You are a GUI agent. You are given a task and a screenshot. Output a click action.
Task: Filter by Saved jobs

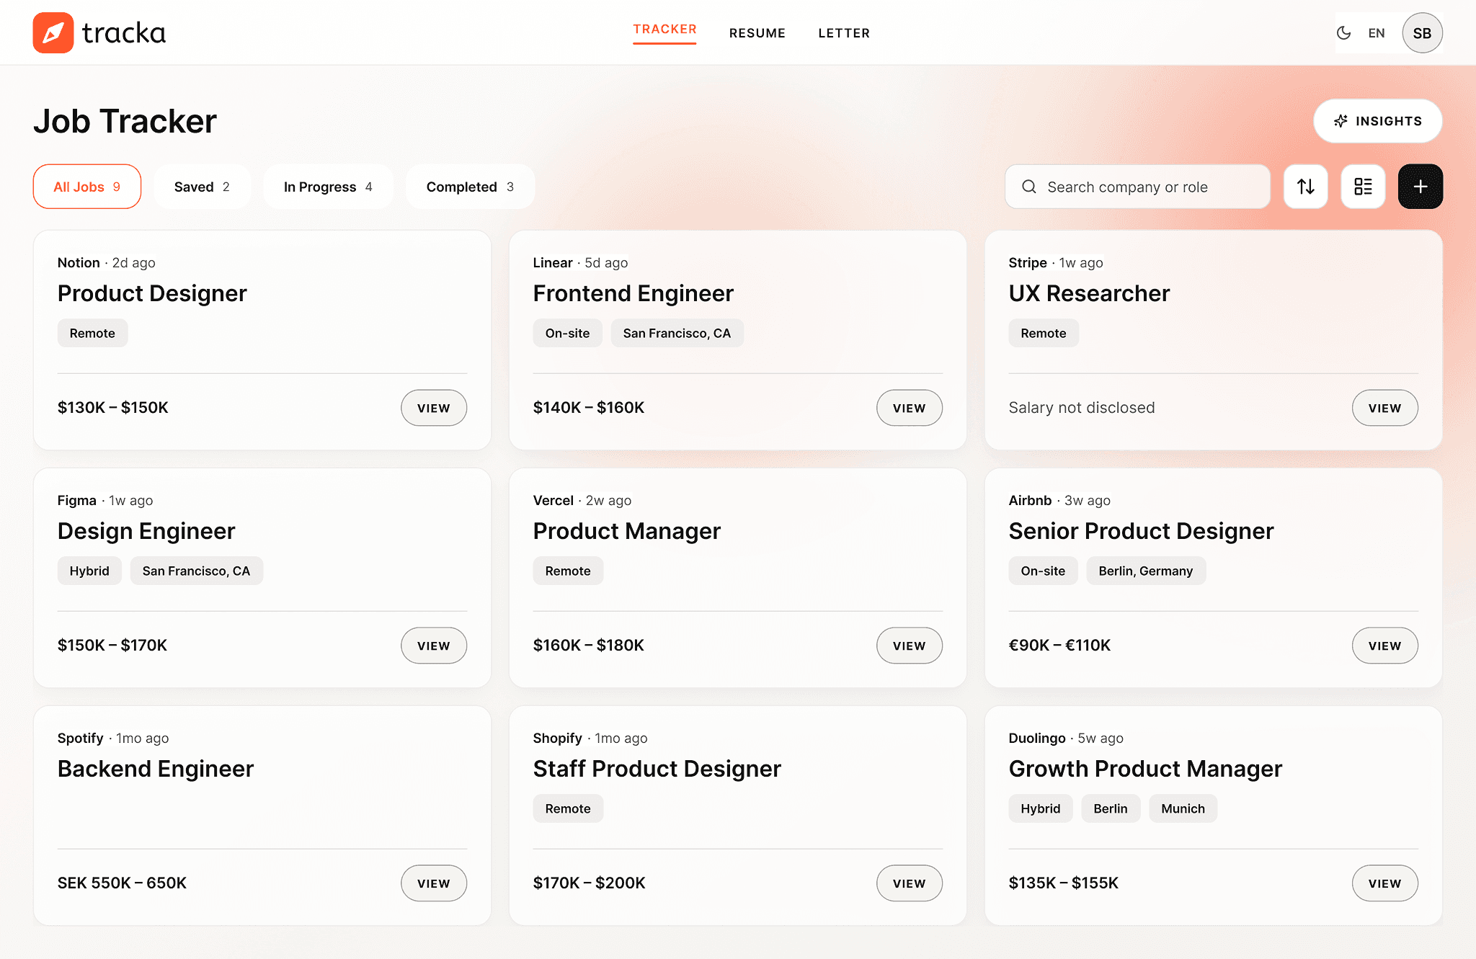coord(202,187)
